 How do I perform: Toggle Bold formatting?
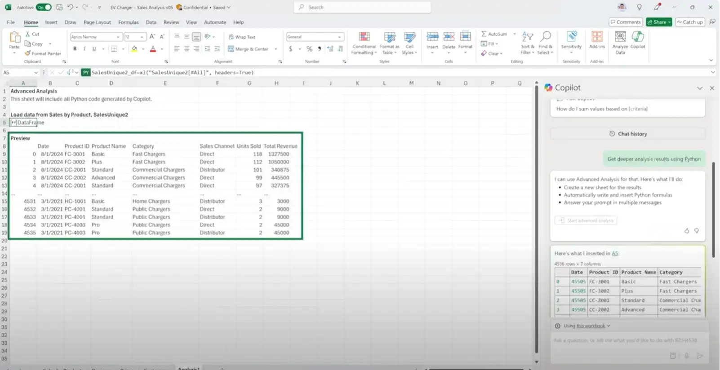75,49
